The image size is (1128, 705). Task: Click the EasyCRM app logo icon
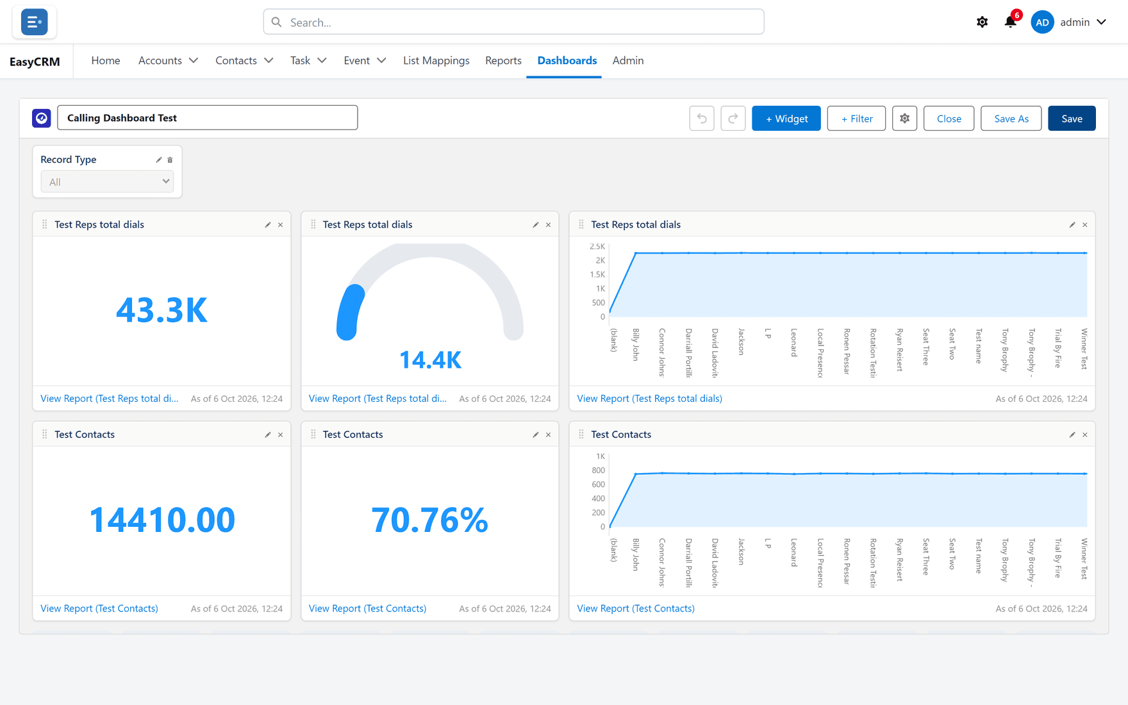[34, 22]
